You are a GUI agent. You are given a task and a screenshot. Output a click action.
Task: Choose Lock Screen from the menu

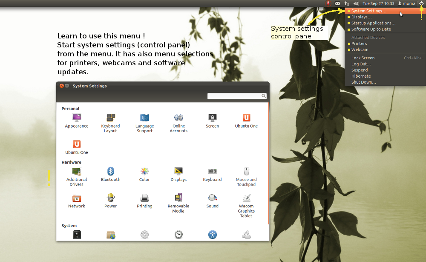[385, 58]
